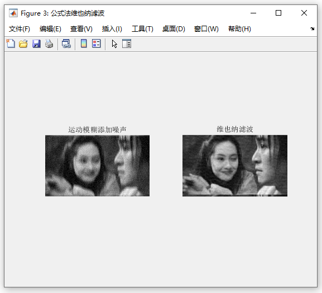Open a file with the folder icon

tap(23, 44)
